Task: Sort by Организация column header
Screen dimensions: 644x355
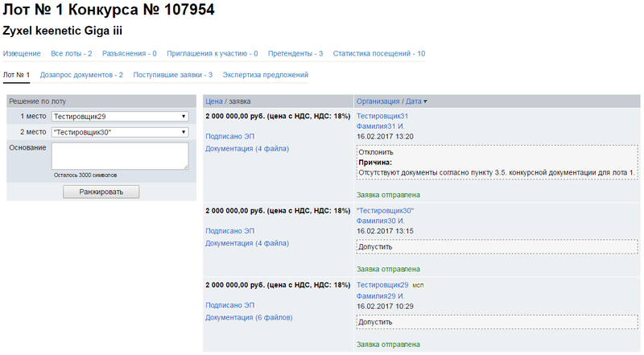Action: [378, 101]
